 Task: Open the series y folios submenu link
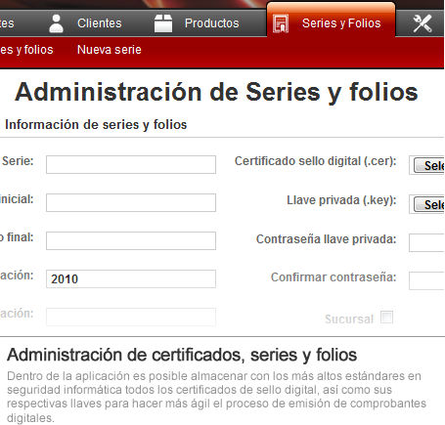pos(26,50)
